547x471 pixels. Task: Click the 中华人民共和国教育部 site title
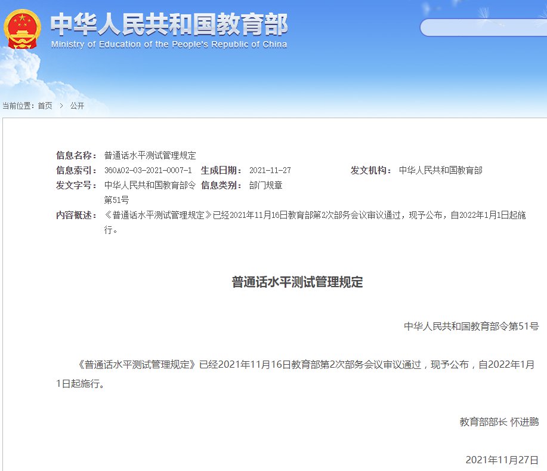(169, 24)
